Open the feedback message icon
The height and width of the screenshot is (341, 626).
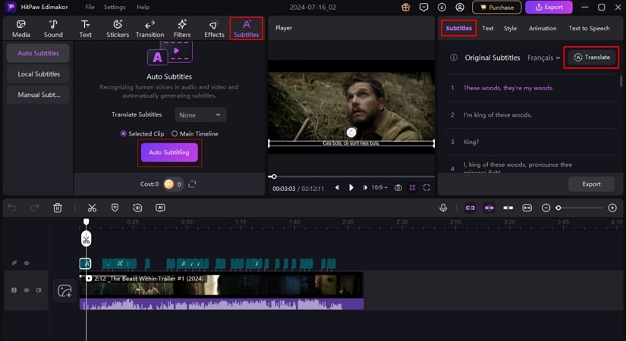423,7
